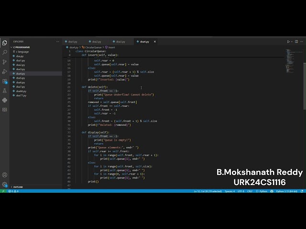Screen dimensions: 306x229
Task: Open the Accounts icon in activity bar
Action: point(5,175)
